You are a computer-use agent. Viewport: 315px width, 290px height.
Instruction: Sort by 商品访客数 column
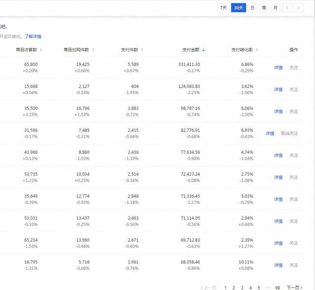click(x=29, y=50)
